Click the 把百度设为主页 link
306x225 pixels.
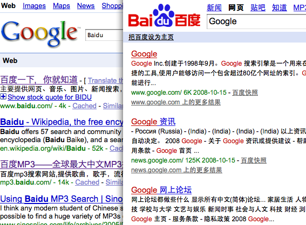coord(151,37)
